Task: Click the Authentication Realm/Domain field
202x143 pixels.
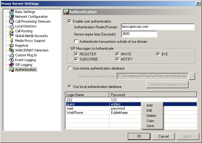Action: click(158, 27)
